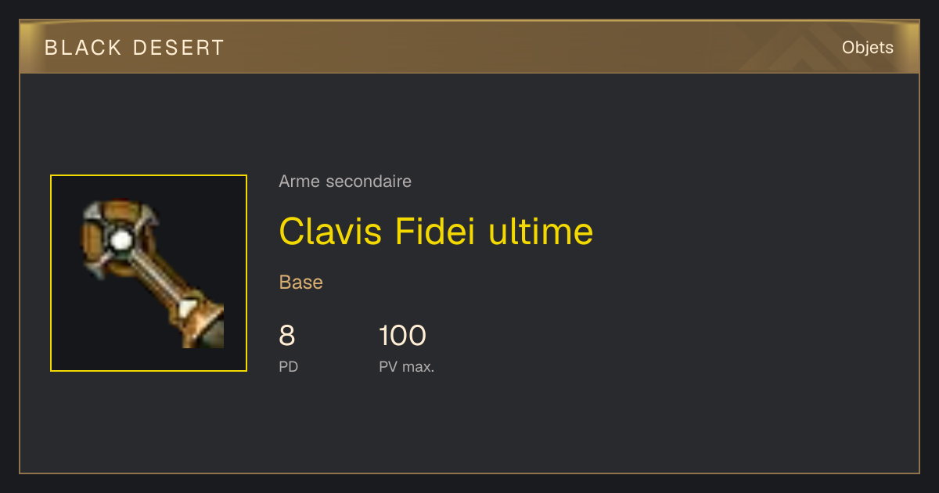The height and width of the screenshot is (493, 939).
Task: Click the BLACK DESERT header title
Action: 135,48
